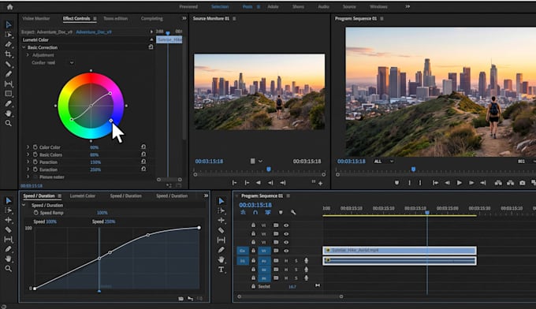Click the Lift button in Program monitor
The image size is (536, 309).
498,183
